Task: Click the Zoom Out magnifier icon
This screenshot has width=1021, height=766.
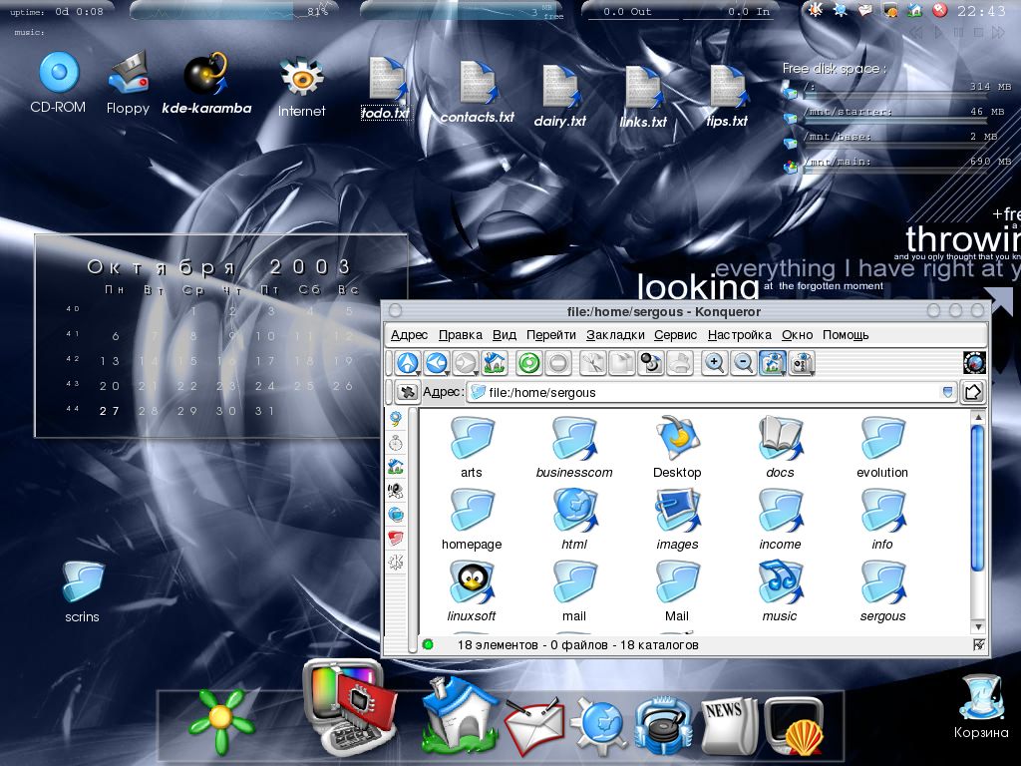Action: pyautogui.click(x=744, y=363)
